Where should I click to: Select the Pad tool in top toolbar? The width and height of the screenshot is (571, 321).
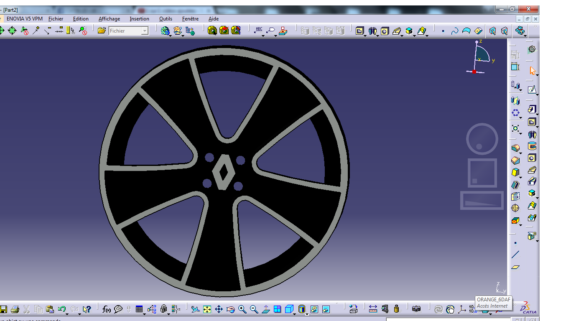(360, 31)
